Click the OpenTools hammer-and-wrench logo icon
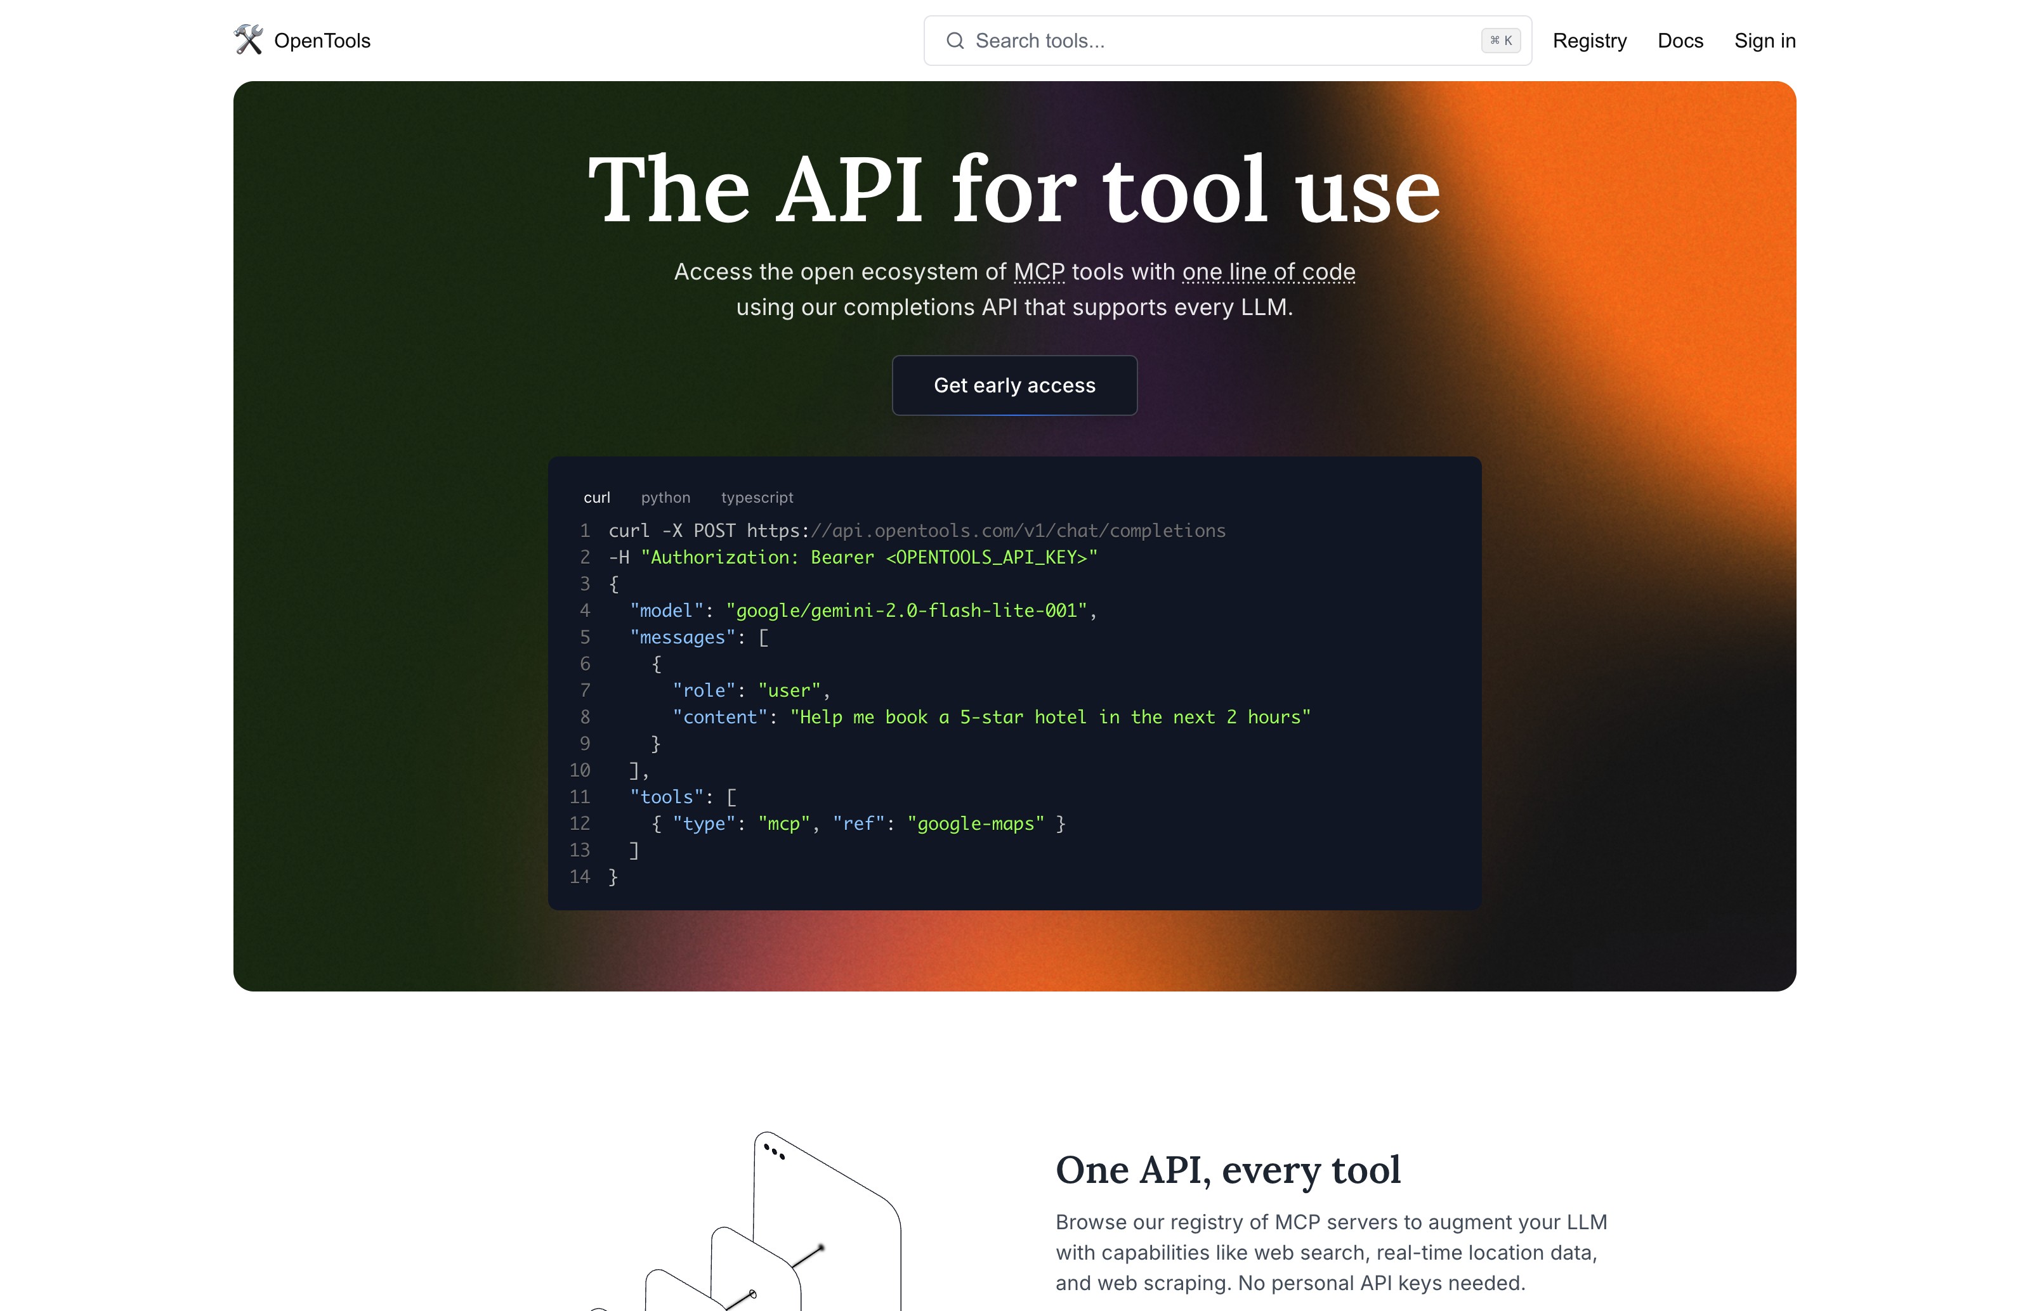 tap(248, 40)
